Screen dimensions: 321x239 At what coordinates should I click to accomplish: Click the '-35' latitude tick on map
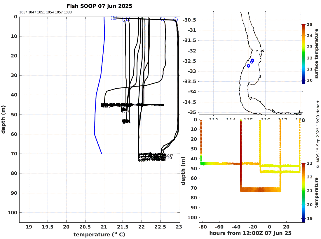(192, 112)
